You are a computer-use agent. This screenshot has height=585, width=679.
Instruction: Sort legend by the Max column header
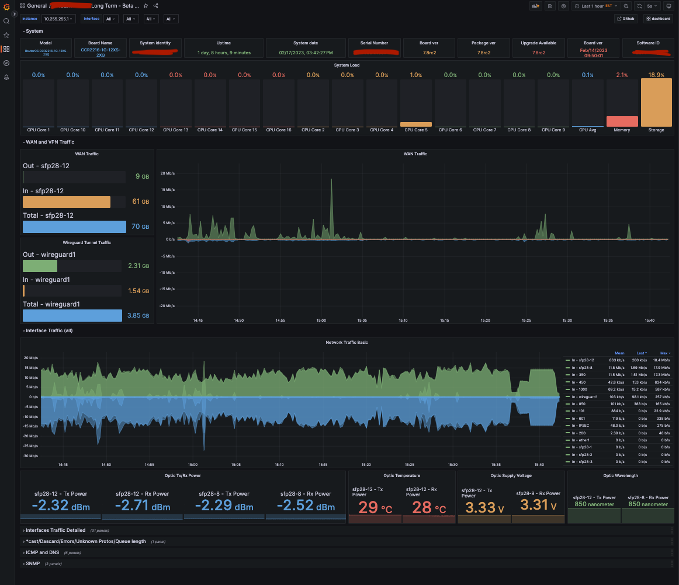[x=664, y=353]
